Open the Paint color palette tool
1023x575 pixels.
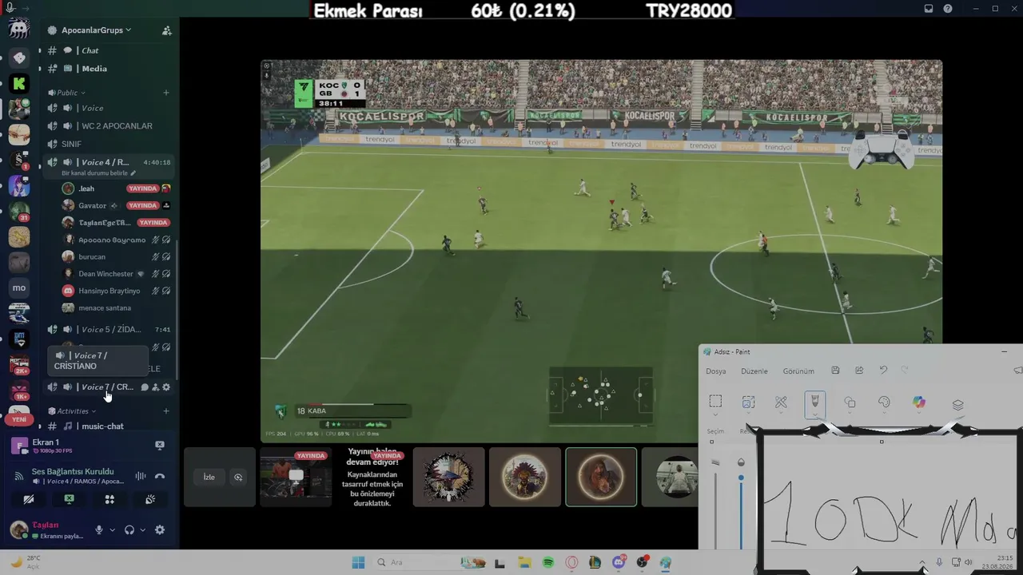pos(884,402)
